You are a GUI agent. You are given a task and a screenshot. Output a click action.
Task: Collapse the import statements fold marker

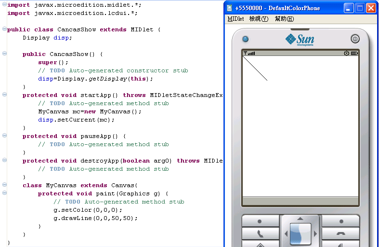pyautogui.click(x=4, y=4)
